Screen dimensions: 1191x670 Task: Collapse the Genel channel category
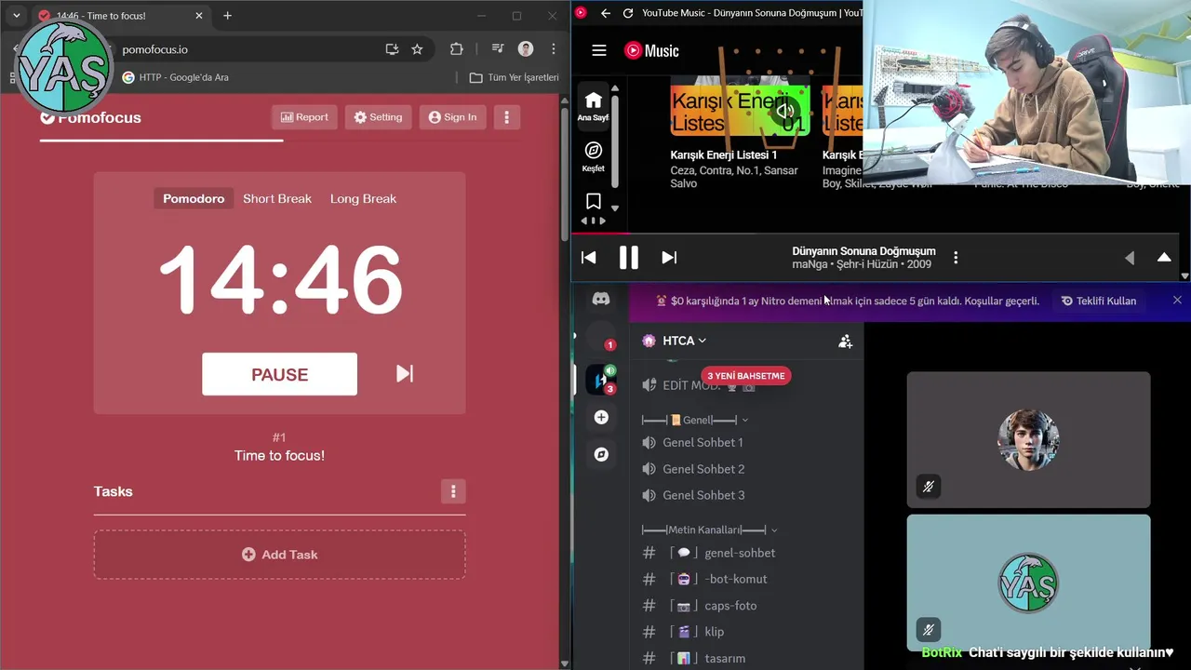click(x=694, y=421)
